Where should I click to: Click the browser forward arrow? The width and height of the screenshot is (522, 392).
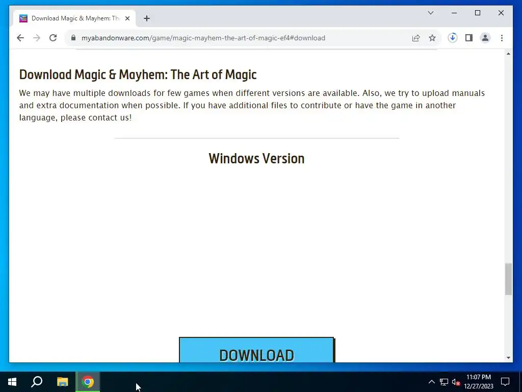click(37, 38)
